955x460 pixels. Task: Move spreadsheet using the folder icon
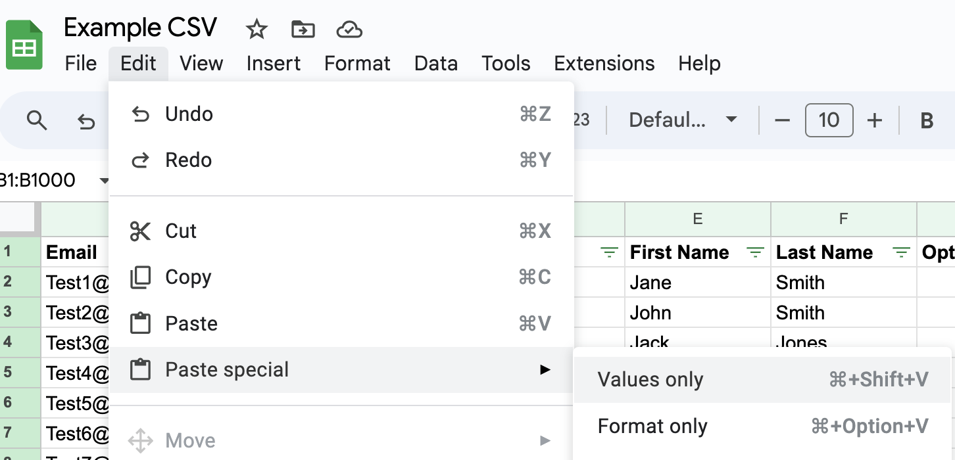pos(303,30)
